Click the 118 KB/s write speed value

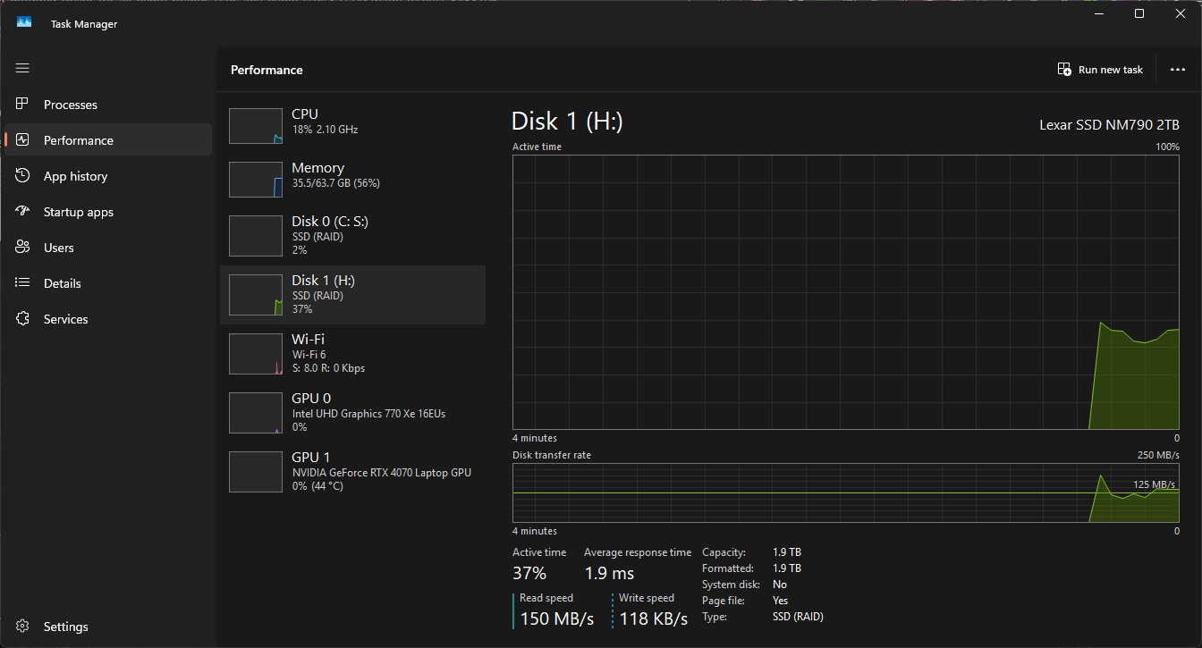tap(654, 619)
